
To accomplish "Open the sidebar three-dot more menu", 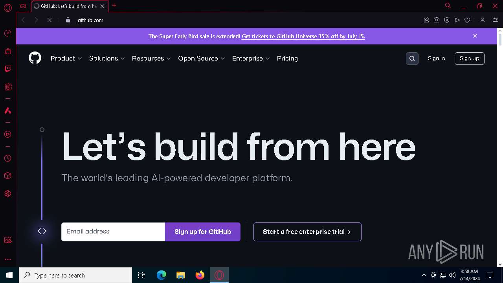I will click(x=7, y=259).
